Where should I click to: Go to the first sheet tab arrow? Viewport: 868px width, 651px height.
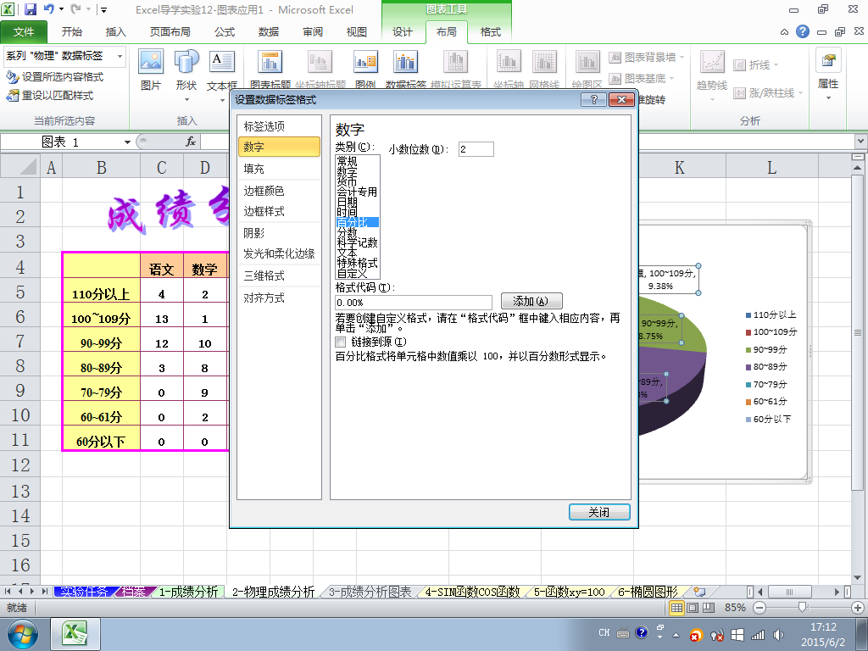tap(8, 592)
